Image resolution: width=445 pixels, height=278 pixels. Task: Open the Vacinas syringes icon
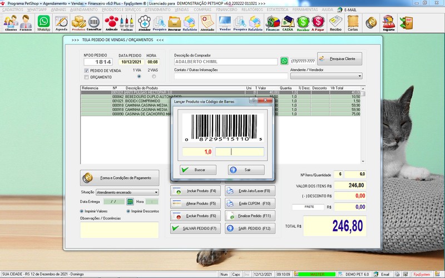pyautogui.click(x=127, y=23)
